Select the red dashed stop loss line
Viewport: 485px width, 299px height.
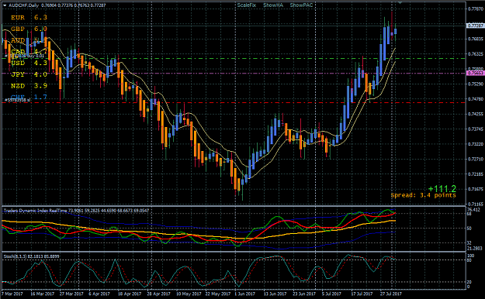(234, 102)
